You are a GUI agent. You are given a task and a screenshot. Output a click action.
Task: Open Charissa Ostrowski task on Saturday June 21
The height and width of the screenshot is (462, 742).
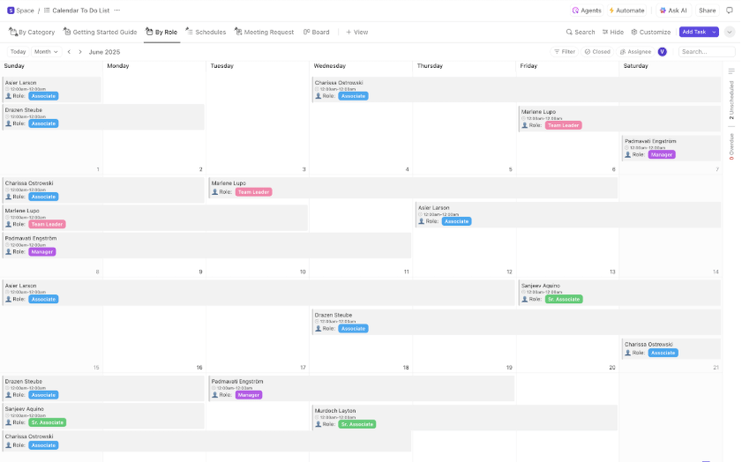coord(671,349)
